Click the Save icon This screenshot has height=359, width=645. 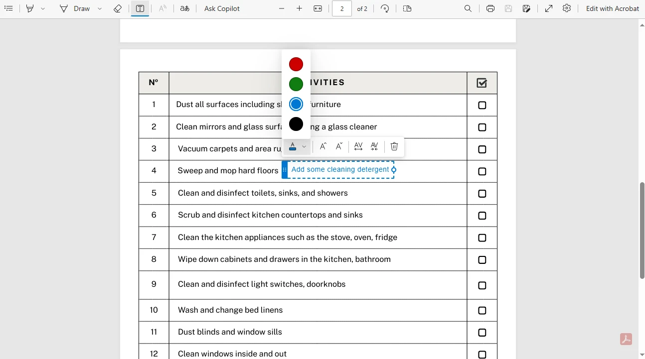(508, 8)
